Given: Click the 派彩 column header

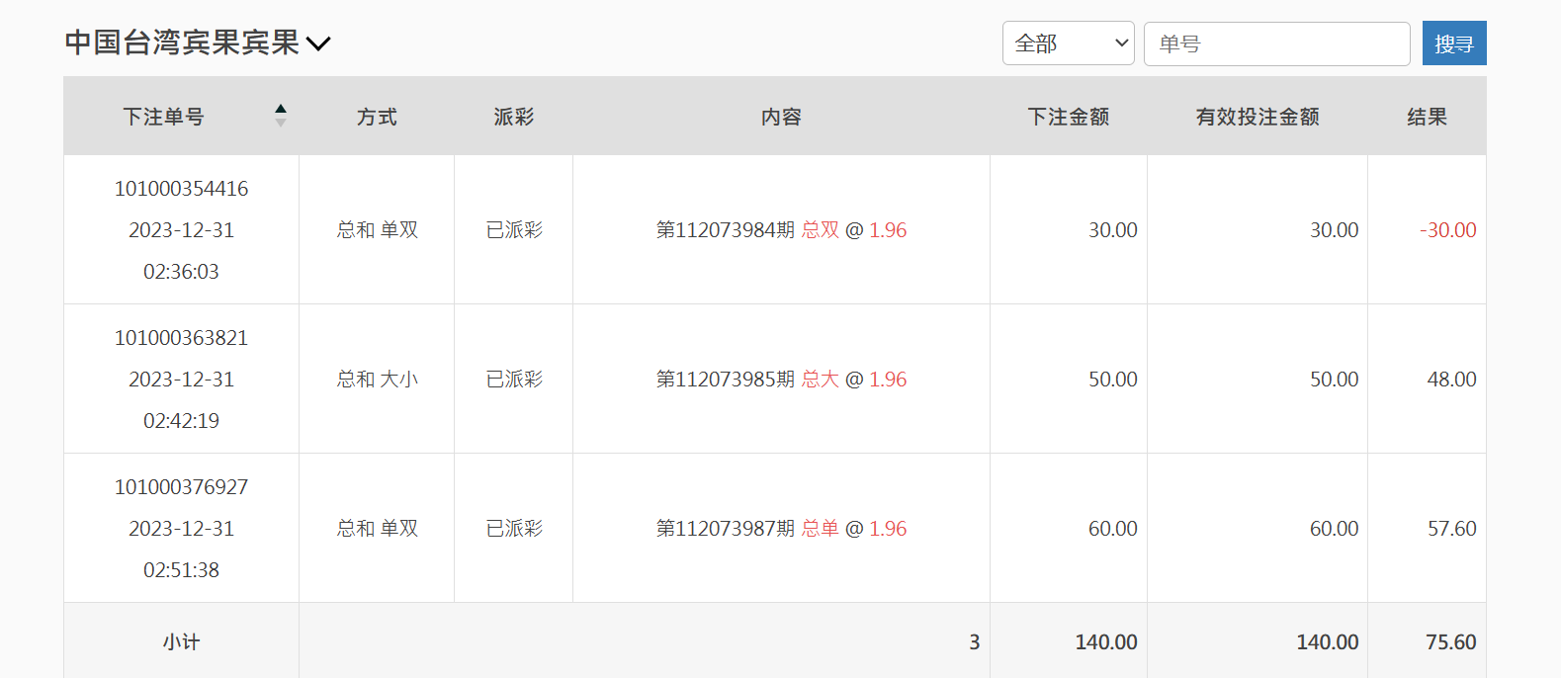Looking at the screenshot, I should pyautogui.click(x=514, y=117).
